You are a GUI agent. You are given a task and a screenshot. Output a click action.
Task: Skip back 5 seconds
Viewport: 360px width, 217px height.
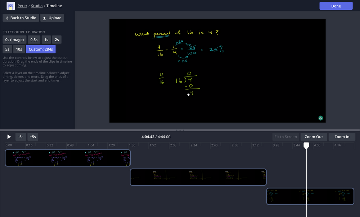[21, 137]
